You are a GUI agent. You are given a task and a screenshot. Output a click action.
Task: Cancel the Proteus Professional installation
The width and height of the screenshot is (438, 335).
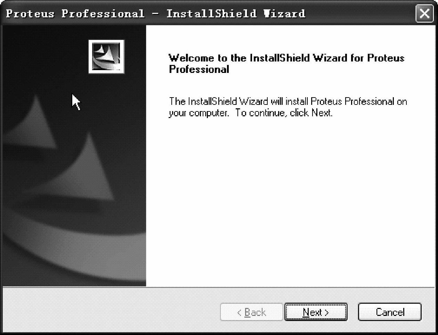tap(390, 312)
